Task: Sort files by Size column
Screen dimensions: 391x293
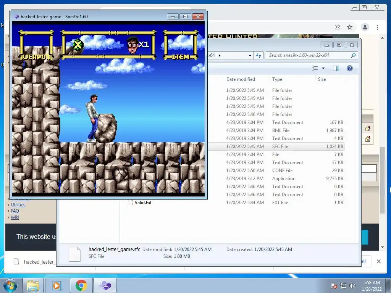Action: pyautogui.click(x=322, y=79)
